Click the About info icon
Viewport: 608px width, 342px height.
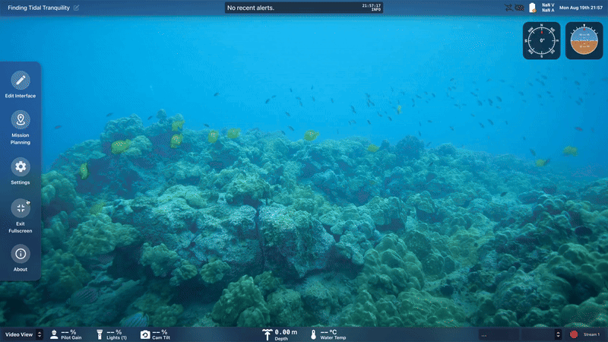click(21, 254)
